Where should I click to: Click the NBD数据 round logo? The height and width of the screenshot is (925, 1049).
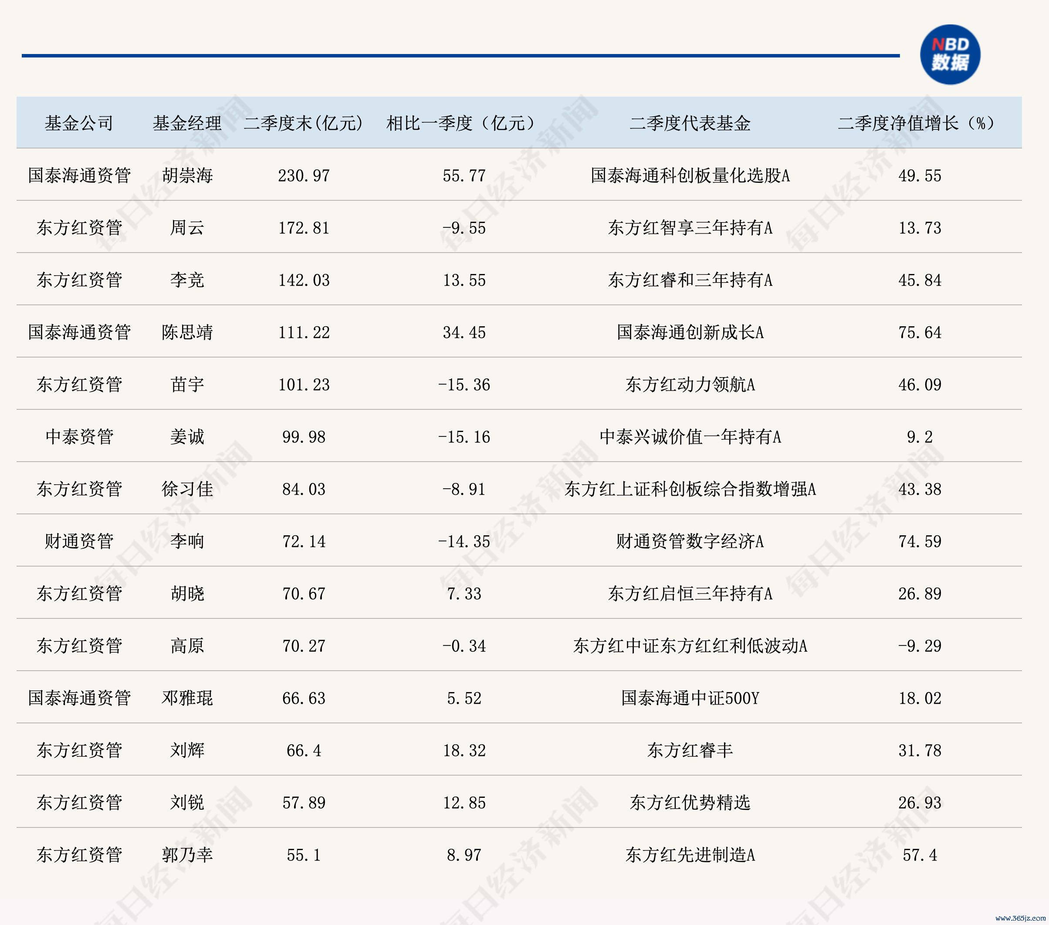point(950,54)
